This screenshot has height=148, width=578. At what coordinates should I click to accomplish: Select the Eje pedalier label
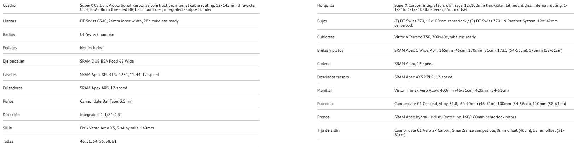[13, 61]
